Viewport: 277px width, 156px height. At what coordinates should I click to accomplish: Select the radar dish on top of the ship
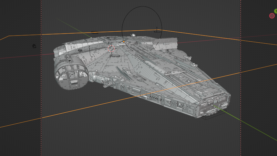click(133, 35)
